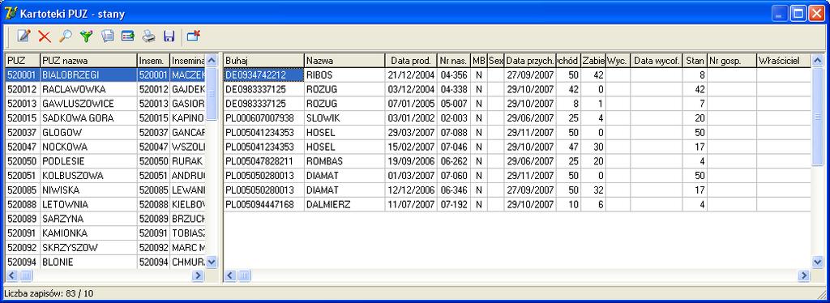Click the Liczba zapisów status bar text
This screenshot has width=830, height=303.
[48, 292]
